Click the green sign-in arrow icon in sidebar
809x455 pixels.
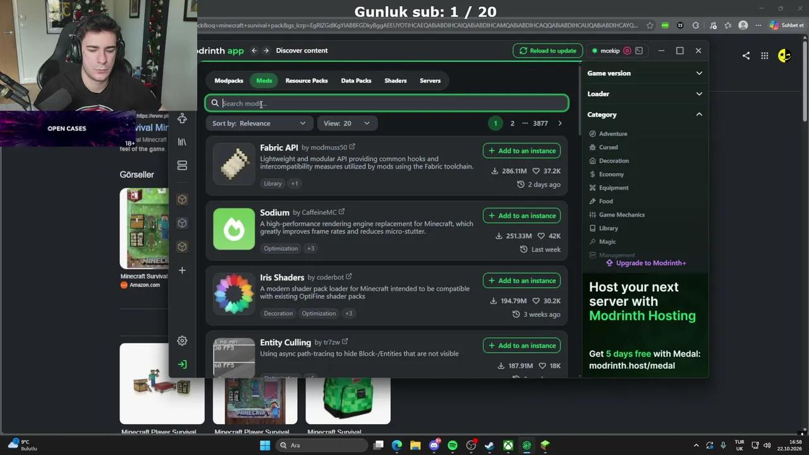coord(182,364)
